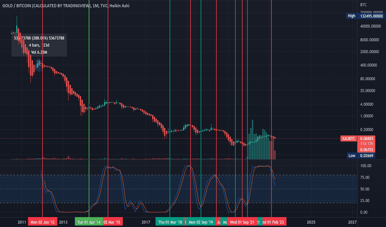Select the Wed 01 Sep '21 date marker
The height and width of the screenshot is (227, 386).
pyautogui.click(x=242, y=222)
